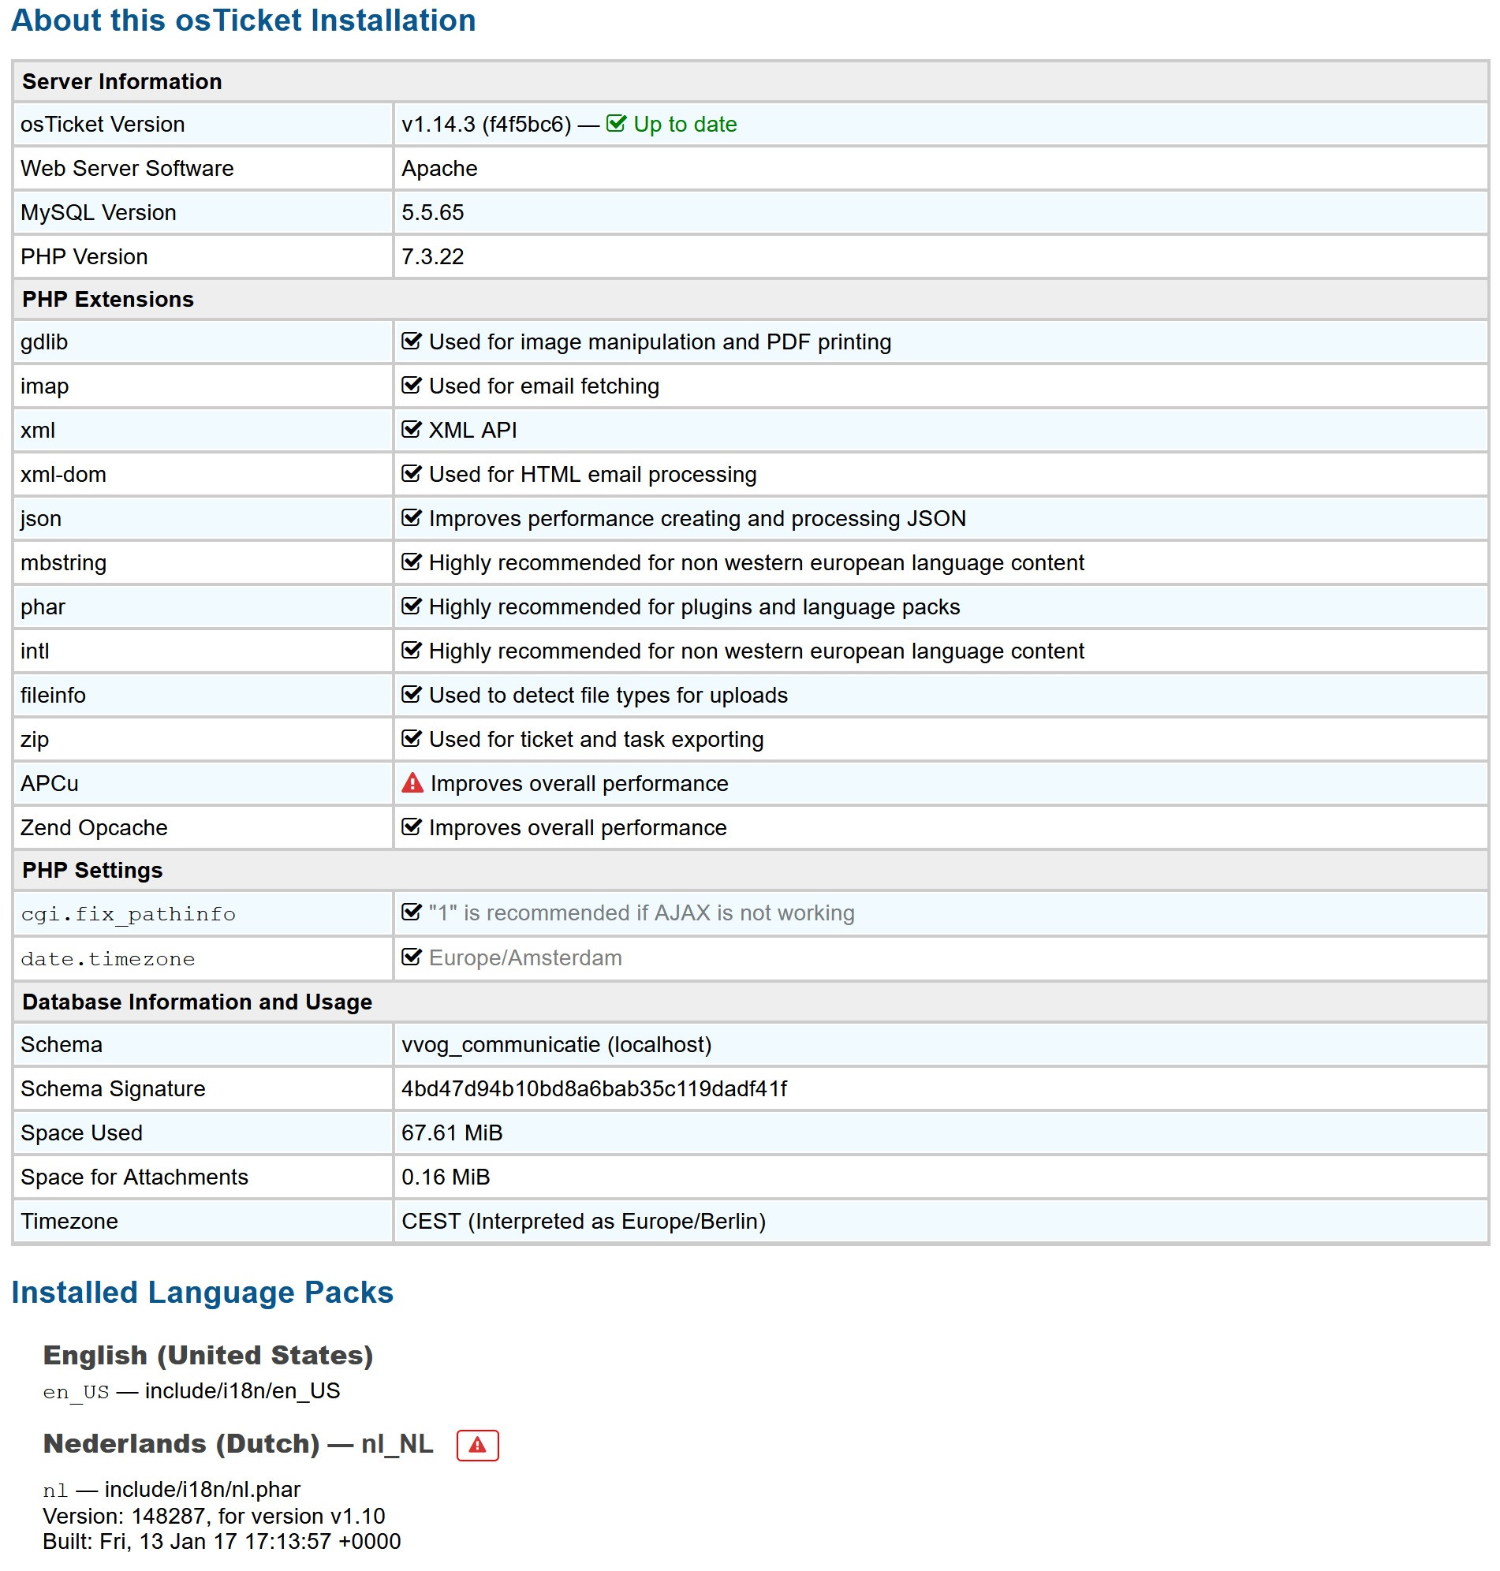Click the cgi.fix_pathinfo check icon

(411, 912)
